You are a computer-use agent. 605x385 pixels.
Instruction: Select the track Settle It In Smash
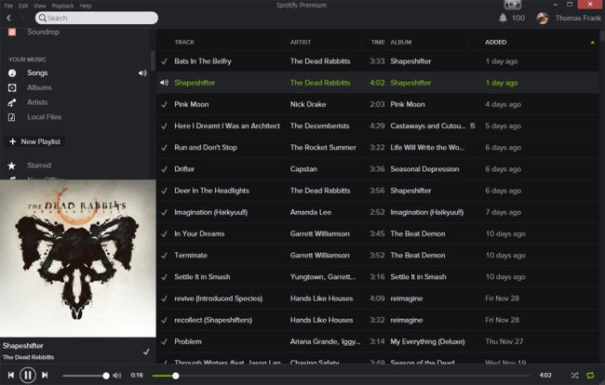tap(202, 277)
